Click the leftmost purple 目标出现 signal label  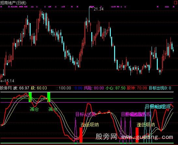coord(86,114)
